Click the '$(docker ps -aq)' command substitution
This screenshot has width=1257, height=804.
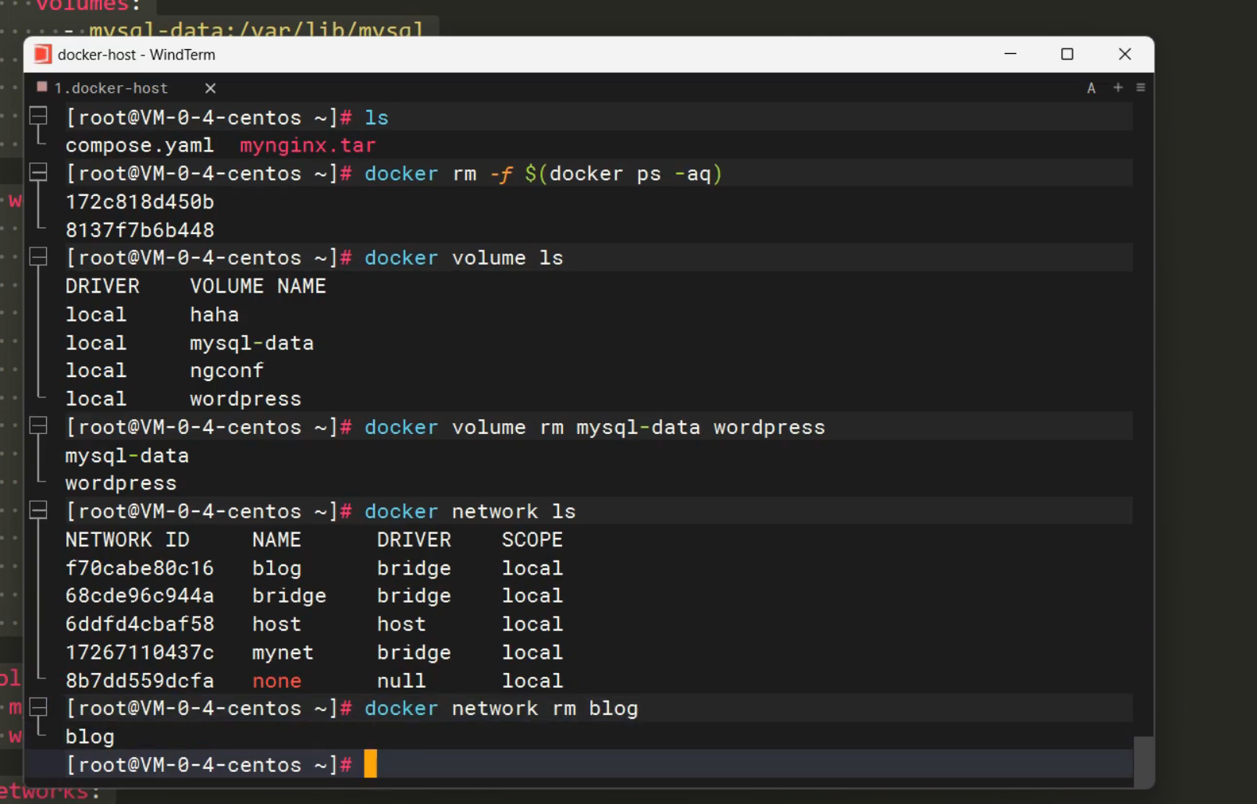624,173
